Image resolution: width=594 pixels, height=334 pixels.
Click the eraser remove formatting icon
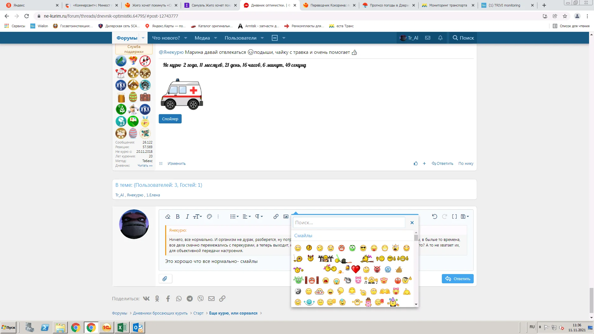[168, 216]
